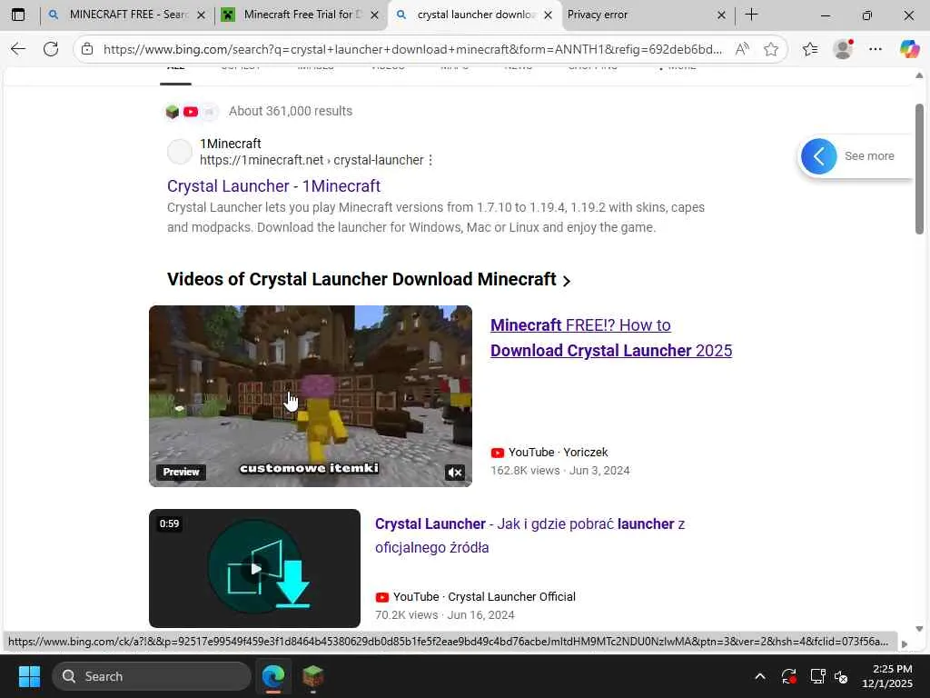930x698 pixels.
Task: Click scrollbar up arrow
Action: pos(919,75)
